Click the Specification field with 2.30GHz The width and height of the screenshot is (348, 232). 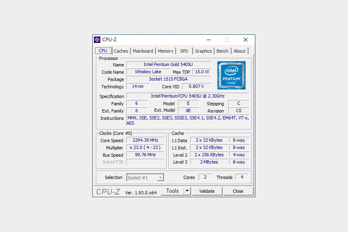188,96
